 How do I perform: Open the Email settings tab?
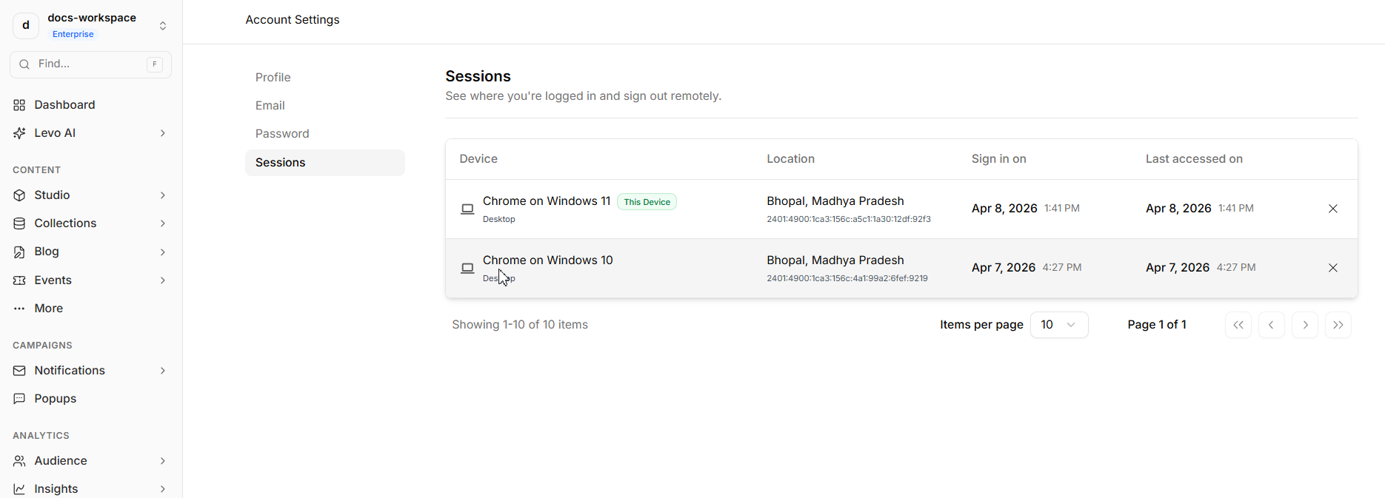pos(270,106)
